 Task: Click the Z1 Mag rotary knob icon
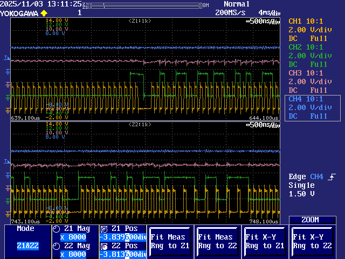tap(56, 229)
